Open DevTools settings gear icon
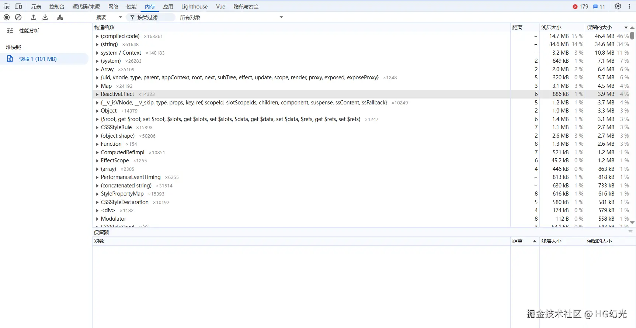Image resolution: width=636 pixels, height=328 pixels. click(x=618, y=6)
